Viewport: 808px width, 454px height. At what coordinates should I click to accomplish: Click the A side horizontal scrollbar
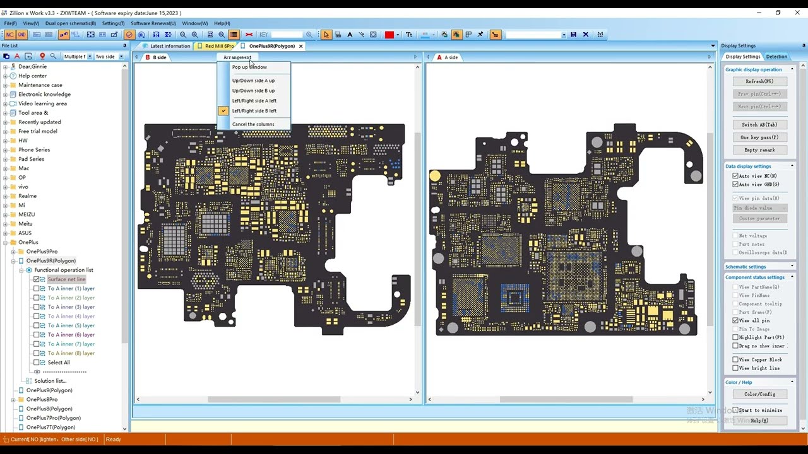(566, 399)
